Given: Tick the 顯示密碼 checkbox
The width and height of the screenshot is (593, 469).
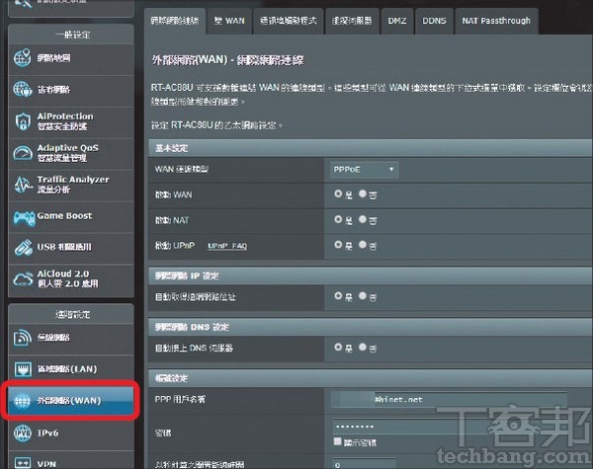Looking at the screenshot, I should click(x=336, y=441).
